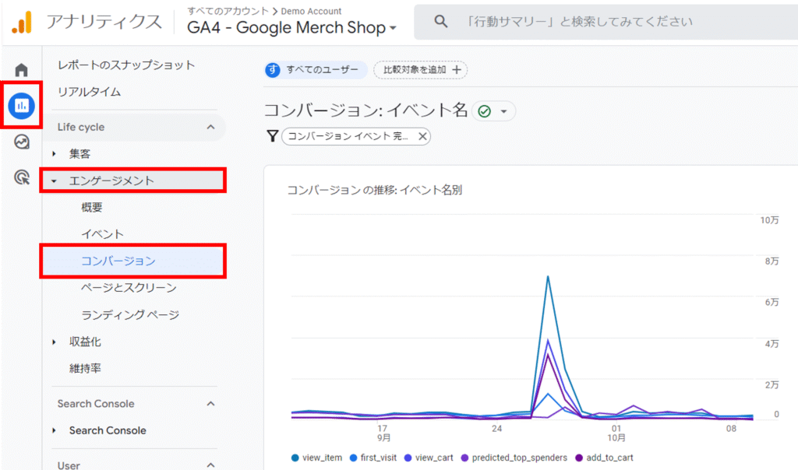The height and width of the screenshot is (470, 798).
Task: Toggle the view_item legend series
Action: coord(316,458)
